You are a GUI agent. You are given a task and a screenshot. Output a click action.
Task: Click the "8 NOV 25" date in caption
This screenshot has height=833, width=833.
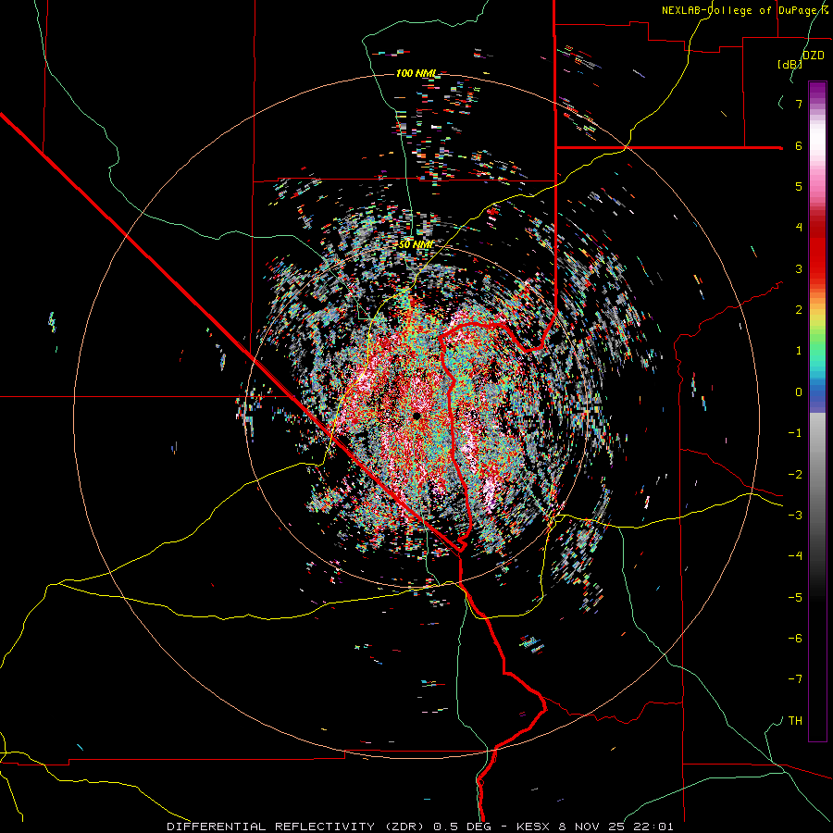point(593,827)
